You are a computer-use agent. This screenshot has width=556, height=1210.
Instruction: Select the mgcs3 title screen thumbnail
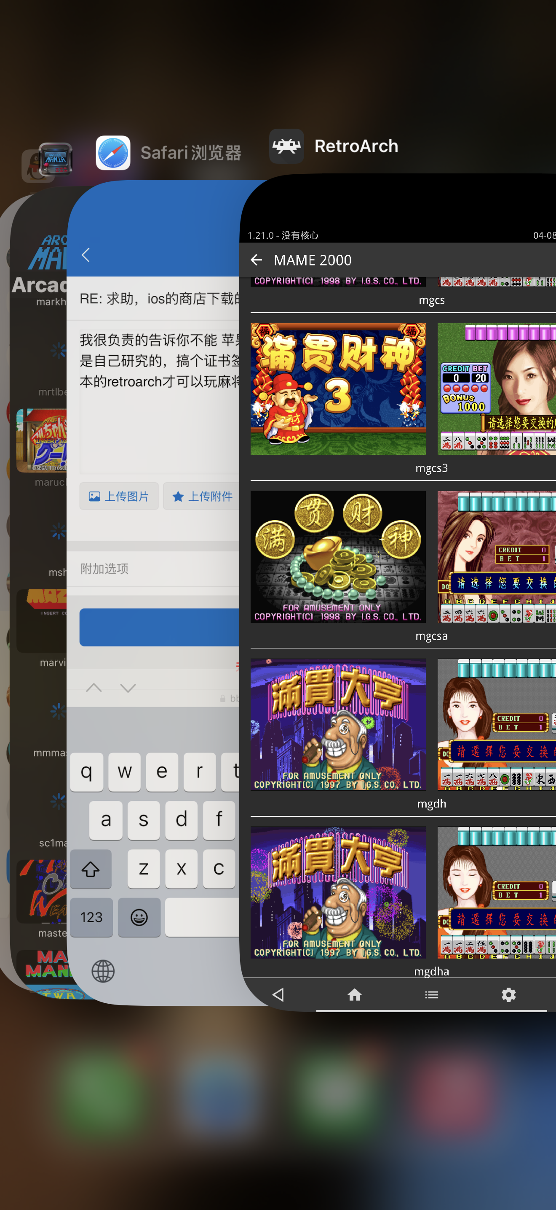(338, 389)
